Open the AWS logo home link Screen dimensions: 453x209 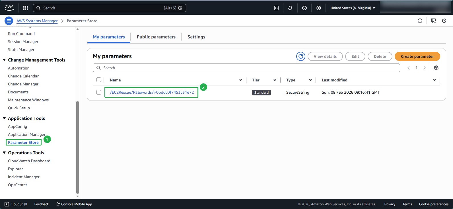[x=9, y=8]
